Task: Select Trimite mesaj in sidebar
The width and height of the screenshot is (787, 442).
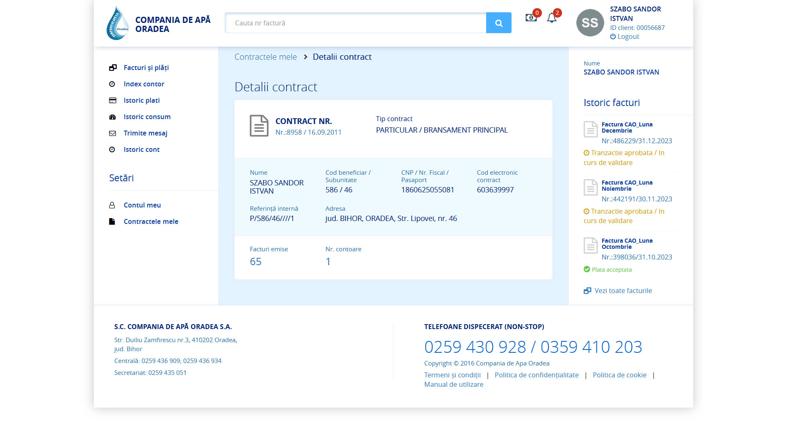Action: click(x=145, y=133)
